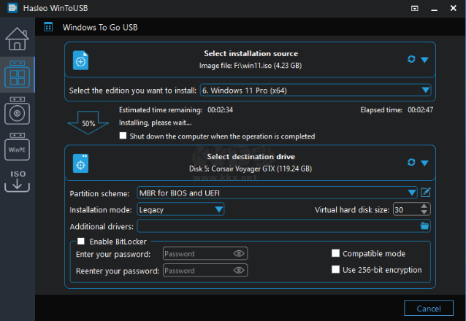Image resolution: width=466 pixels, height=321 pixels.
Task: Show password in Enter your password field
Action: [238, 254]
